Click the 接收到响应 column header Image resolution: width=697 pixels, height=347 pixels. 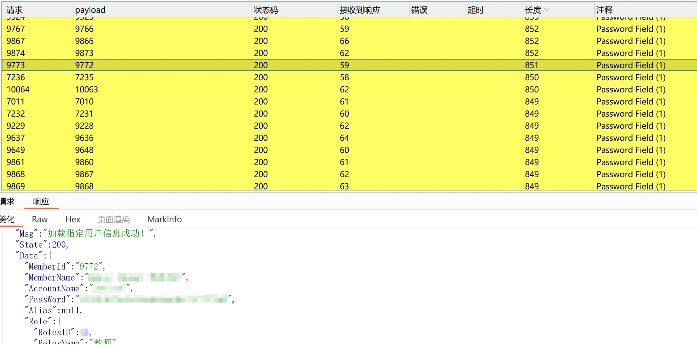coord(360,10)
